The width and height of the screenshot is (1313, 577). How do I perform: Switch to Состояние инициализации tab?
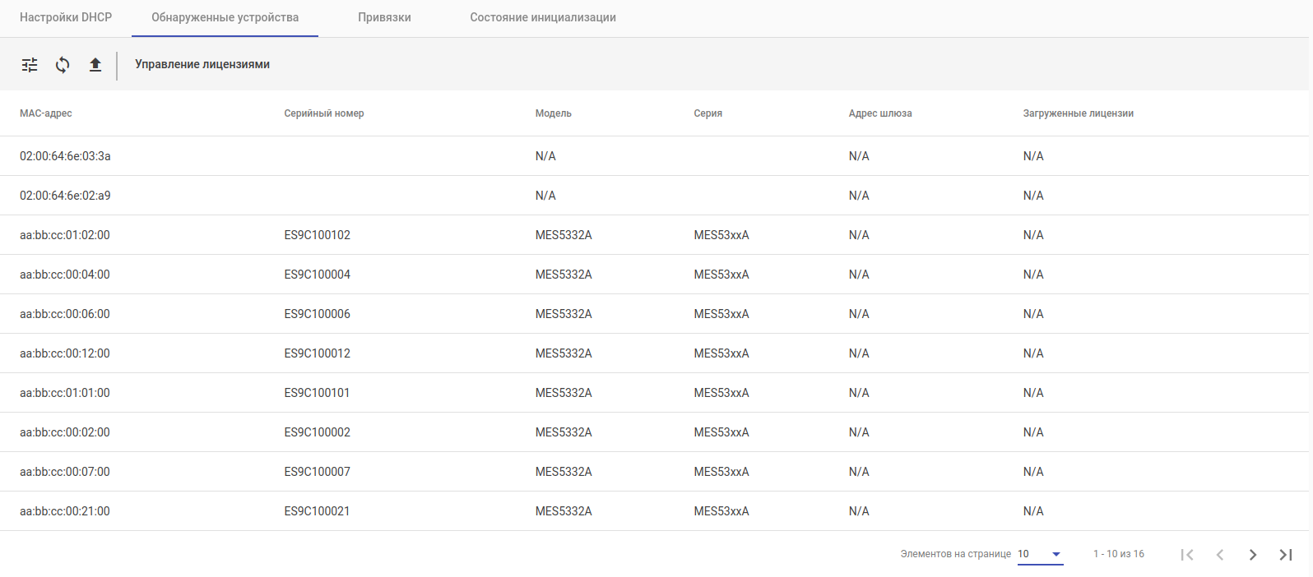coord(543,17)
